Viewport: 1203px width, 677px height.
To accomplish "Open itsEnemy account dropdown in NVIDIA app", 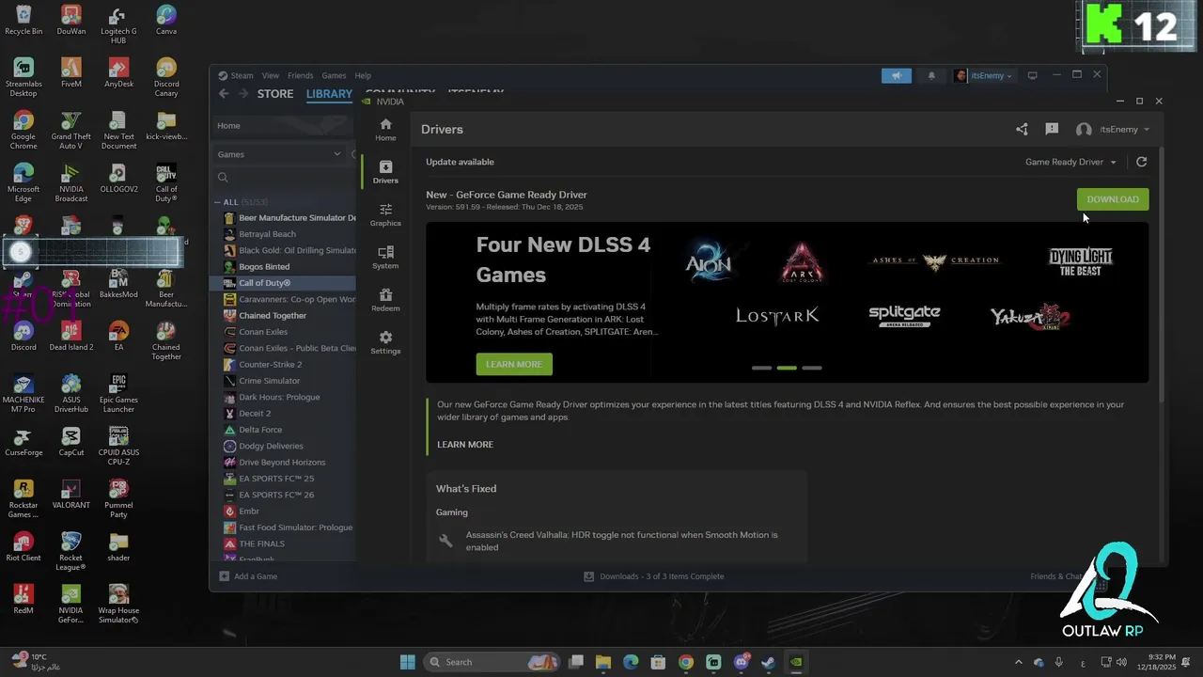I will 1113,130.
